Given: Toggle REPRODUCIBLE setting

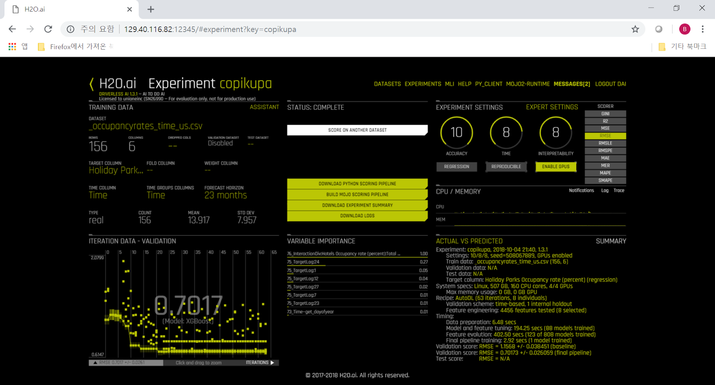Looking at the screenshot, I should [506, 167].
